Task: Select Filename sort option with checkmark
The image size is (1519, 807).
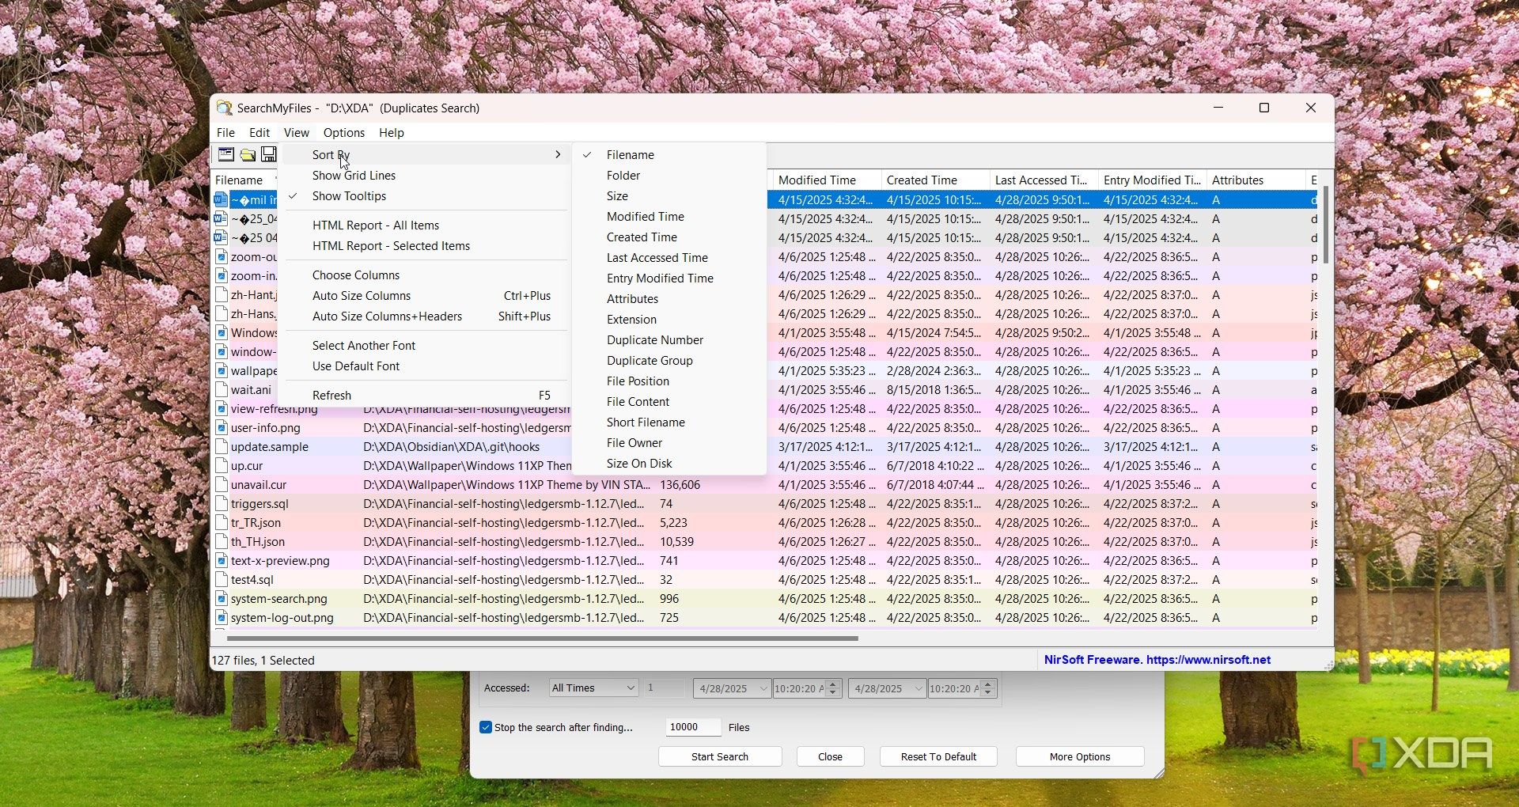Action: pyautogui.click(x=669, y=155)
